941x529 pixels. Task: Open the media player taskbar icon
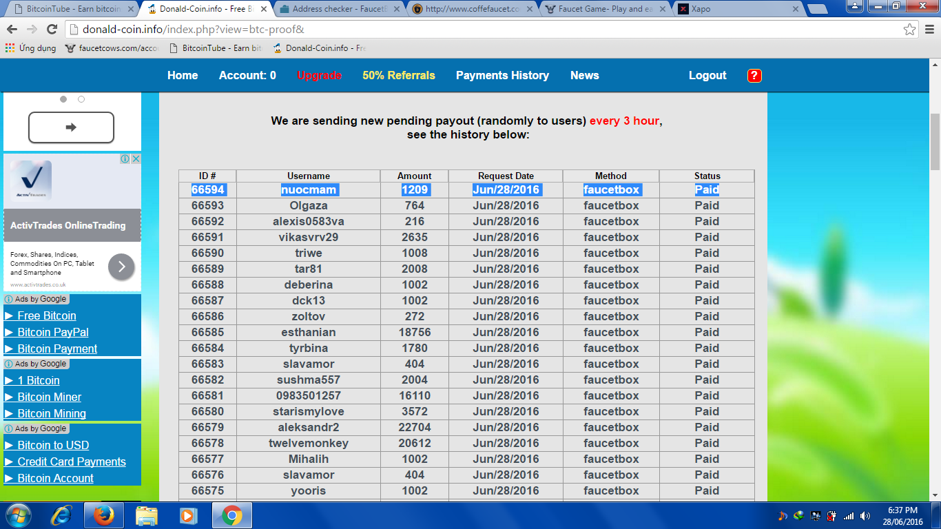coord(187,515)
